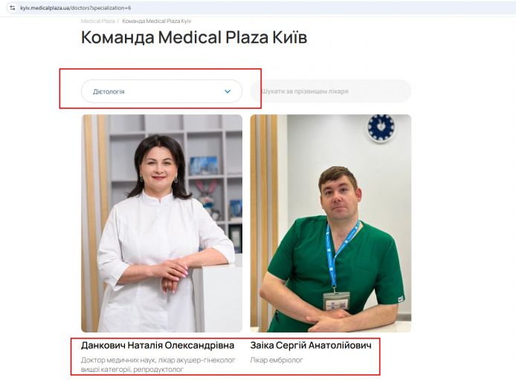Open photo of Заїка Сергій Анатолійович
Viewport: 516px width, 380px height.
tap(331, 223)
